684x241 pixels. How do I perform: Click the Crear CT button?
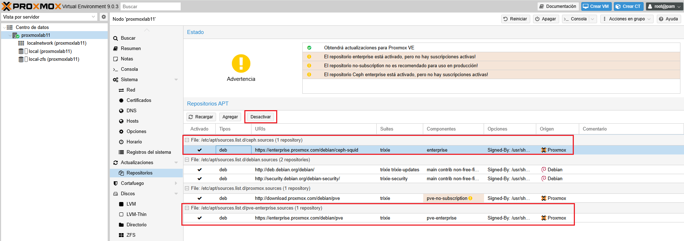[x=629, y=6]
